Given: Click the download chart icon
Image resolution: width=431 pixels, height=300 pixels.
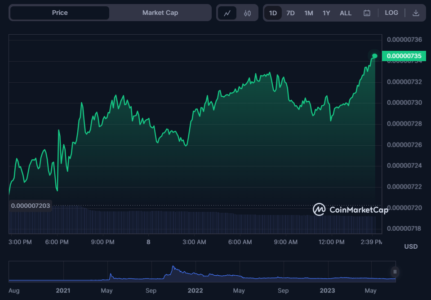Looking at the screenshot, I should (416, 13).
